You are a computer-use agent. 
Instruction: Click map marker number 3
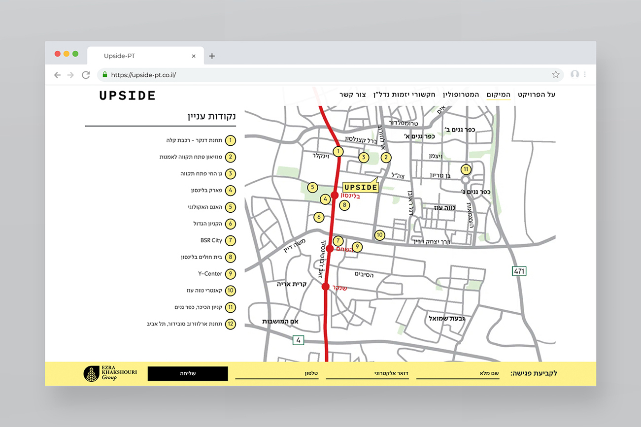click(364, 158)
